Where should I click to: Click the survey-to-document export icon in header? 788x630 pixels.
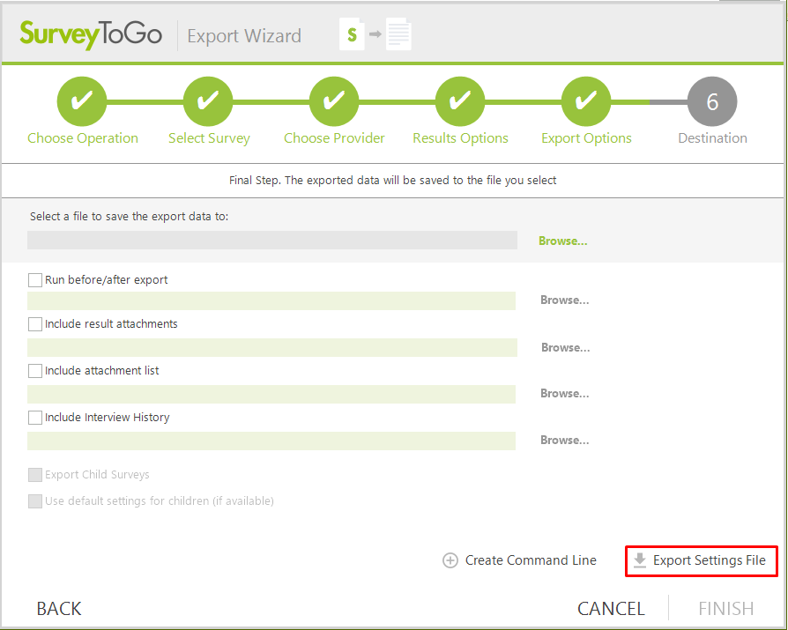click(x=375, y=34)
